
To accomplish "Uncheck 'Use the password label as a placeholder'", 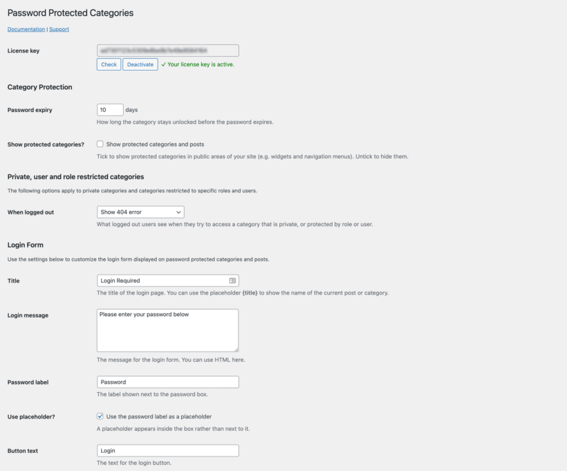I will click(x=101, y=416).
